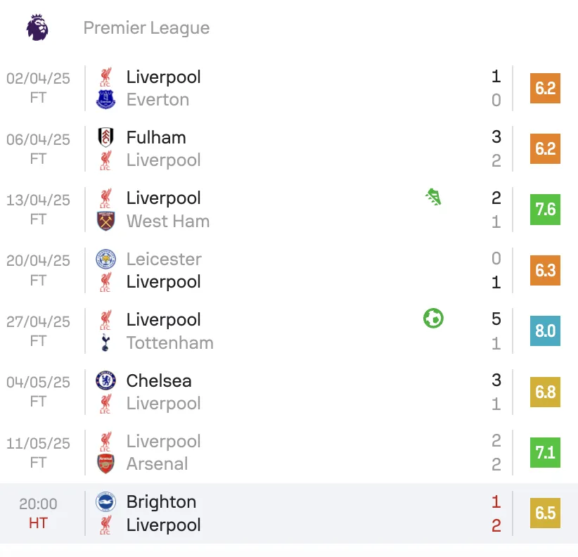Image resolution: width=578 pixels, height=557 pixels.
Task: Click the green football goal icon
Action: pos(433,319)
